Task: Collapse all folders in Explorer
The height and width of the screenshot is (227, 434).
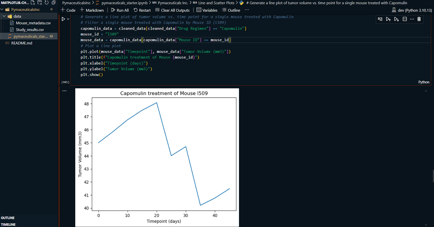Action: click(53, 3)
